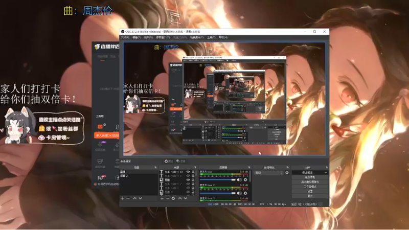Select 场景 2 in the scenes list
Image resolution: width=409 pixels, height=230 pixels.
pyautogui.click(x=139, y=176)
